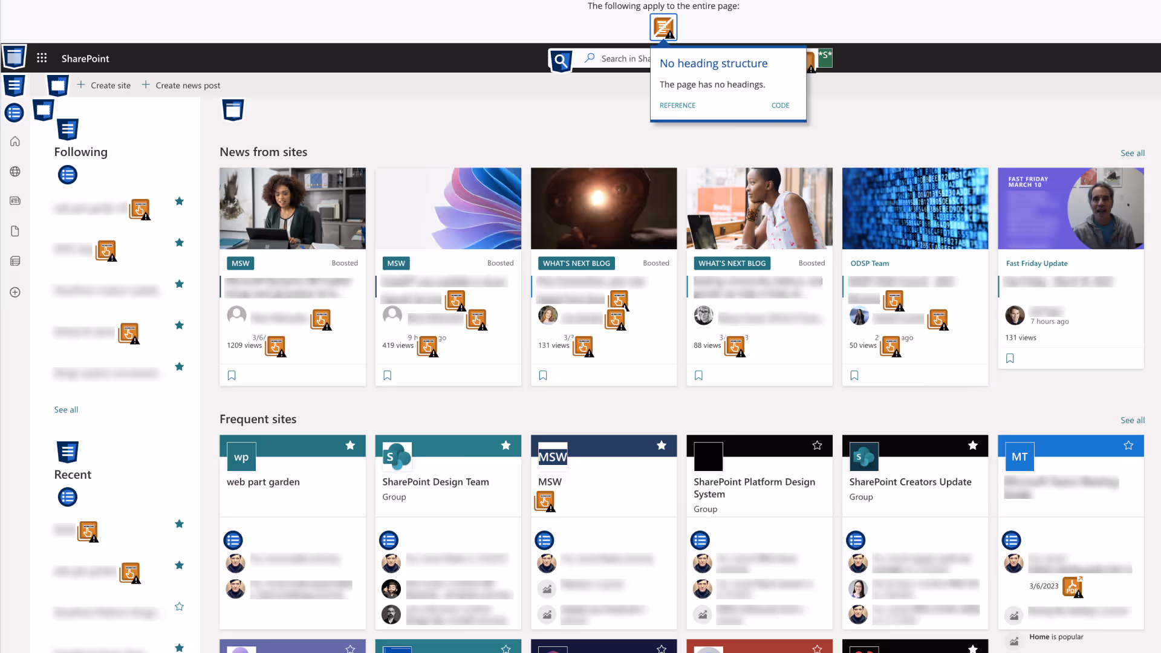
Task: Click the plus Create icon in the sidebar
Action: pos(15,292)
